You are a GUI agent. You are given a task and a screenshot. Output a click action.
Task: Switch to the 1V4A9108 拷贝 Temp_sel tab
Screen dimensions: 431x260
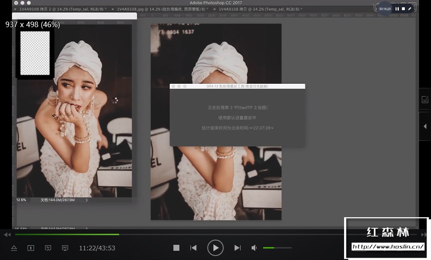(260, 9)
